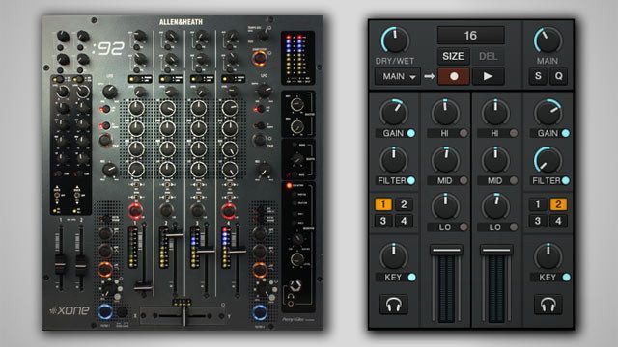This screenshot has width=618, height=347.
Task: Select FX unit 3 on right deck
Action: (x=537, y=221)
